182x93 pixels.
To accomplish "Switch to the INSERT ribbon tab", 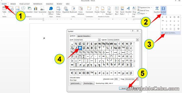I will tap(4, 4).
